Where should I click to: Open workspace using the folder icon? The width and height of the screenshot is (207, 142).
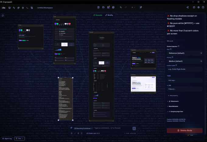point(103,7)
